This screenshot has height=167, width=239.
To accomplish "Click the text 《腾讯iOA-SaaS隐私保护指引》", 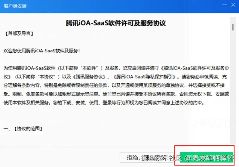I will click(x=145, y=77).
